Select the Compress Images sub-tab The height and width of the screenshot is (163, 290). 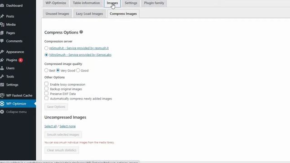point(123,14)
